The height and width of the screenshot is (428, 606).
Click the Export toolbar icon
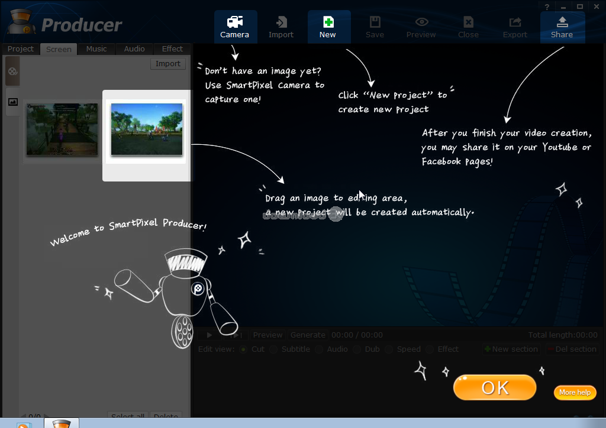[x=515, y=27]
